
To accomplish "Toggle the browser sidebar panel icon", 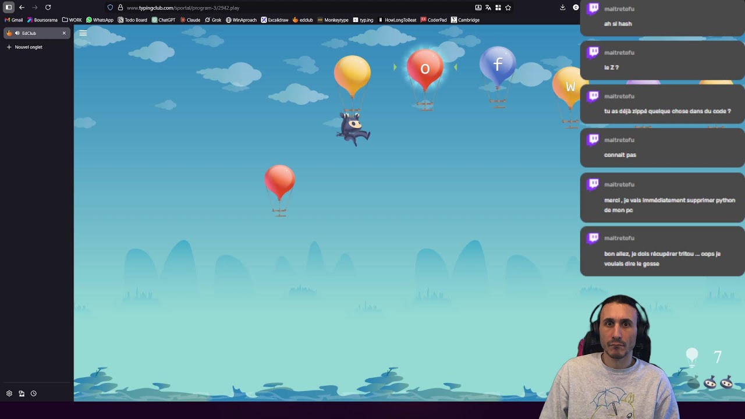I will (9, 8).
